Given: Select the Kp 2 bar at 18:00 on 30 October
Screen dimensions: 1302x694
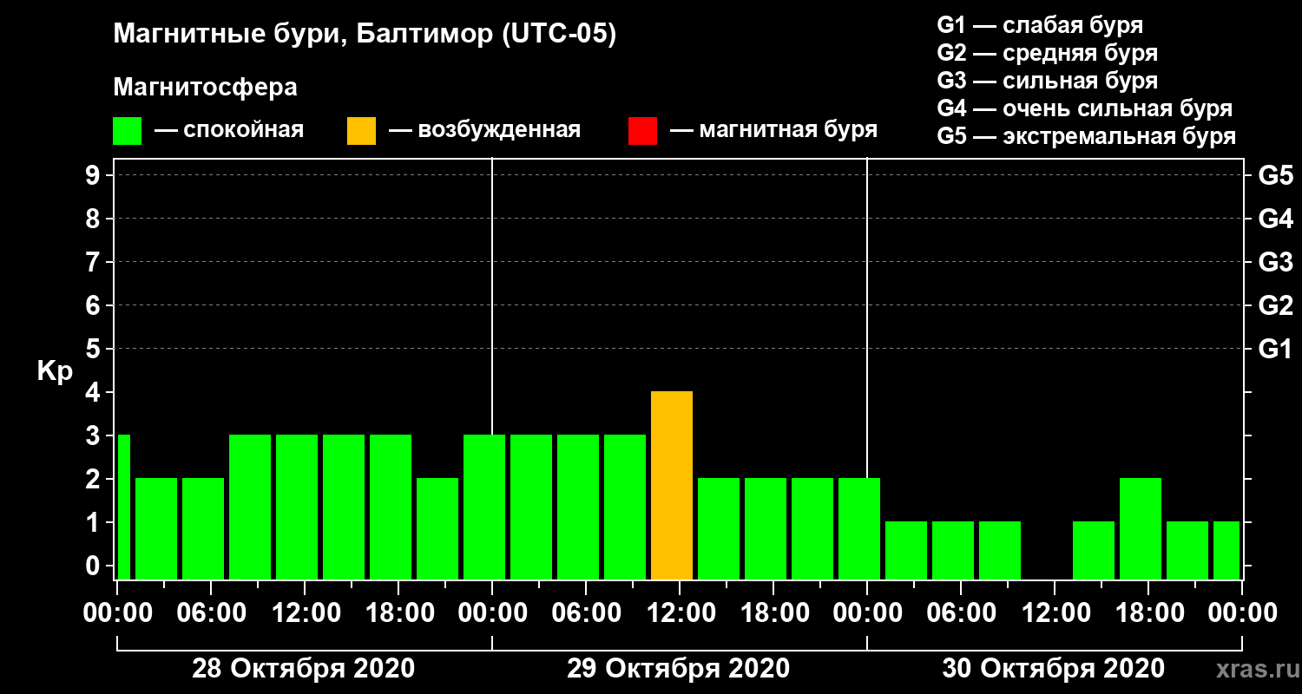Looking at the screenshot, I should tap(1141, 528).
